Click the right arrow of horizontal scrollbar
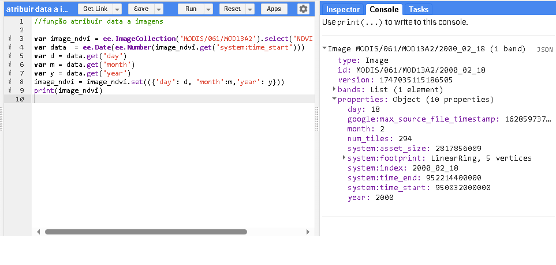 coord(308,232)
